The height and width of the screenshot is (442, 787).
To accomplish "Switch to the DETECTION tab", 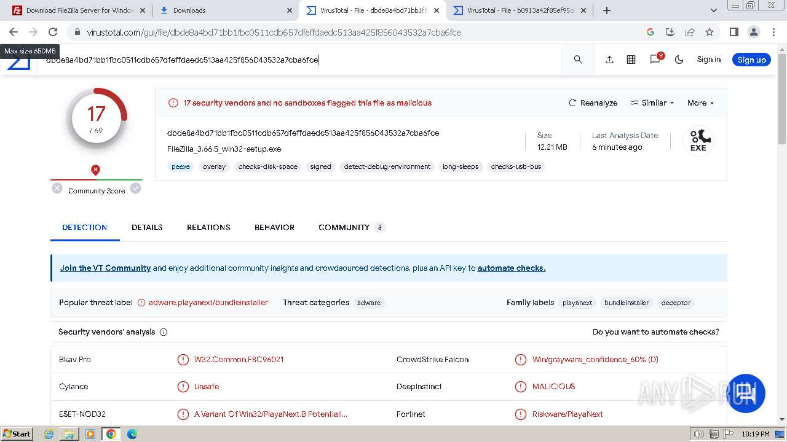I will [x=85, y=227].
